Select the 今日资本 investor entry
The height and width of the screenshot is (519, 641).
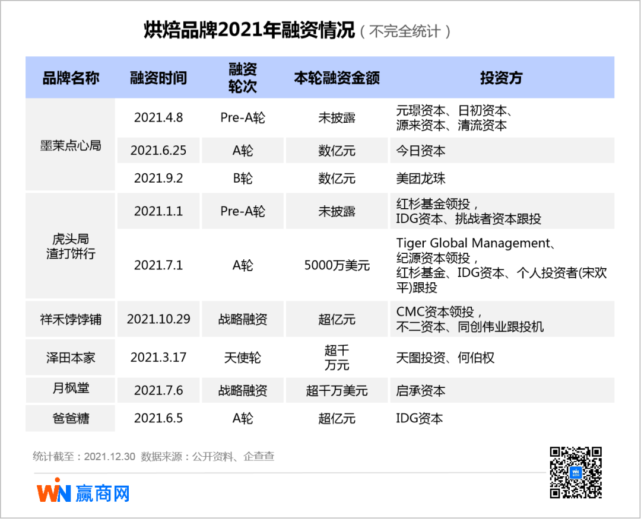coord(420,151)
